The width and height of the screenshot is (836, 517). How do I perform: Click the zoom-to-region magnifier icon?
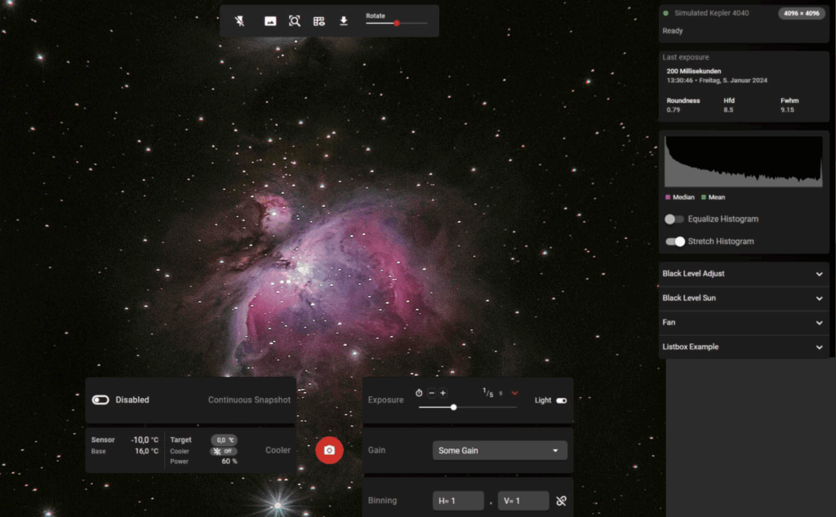(x=295, y=21)
